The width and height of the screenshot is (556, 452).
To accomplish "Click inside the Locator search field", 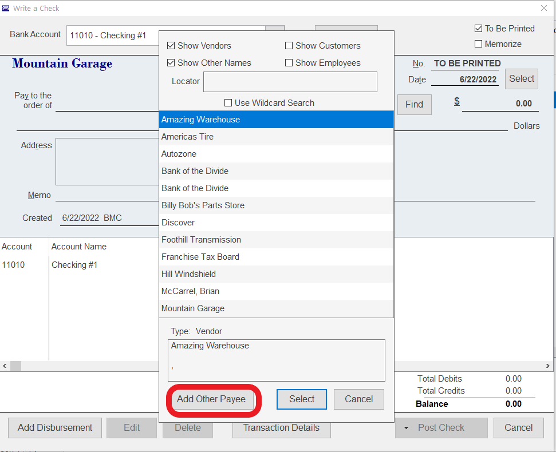I will click(290, 82).
